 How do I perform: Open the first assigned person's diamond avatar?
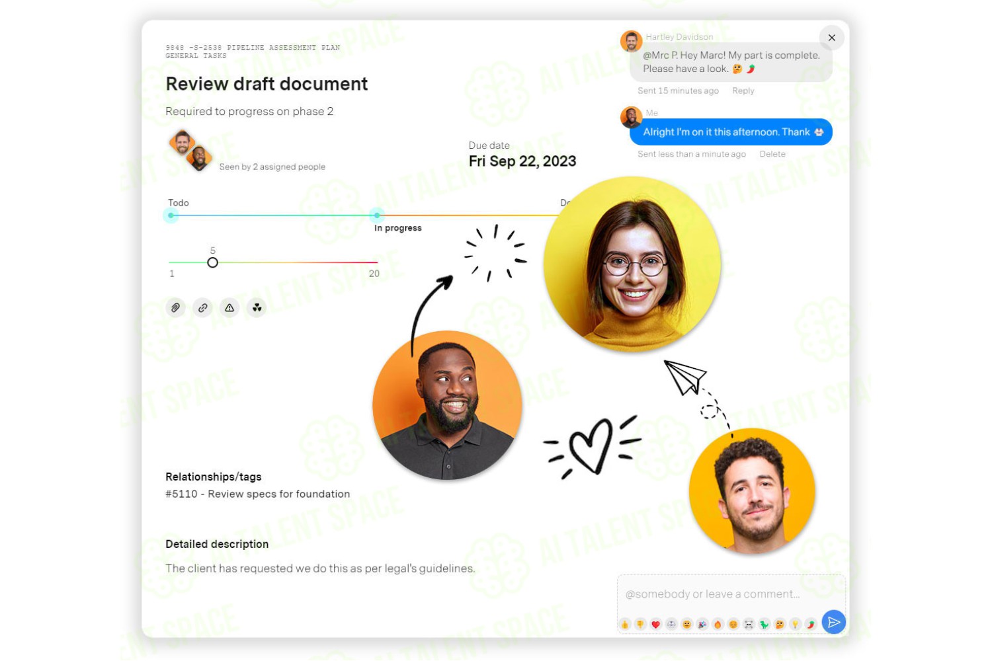182,142
